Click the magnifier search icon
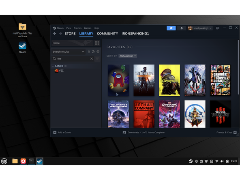 [54, 59]
